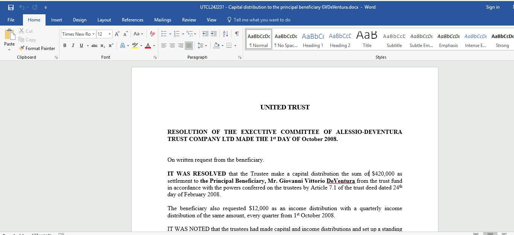Open the font size dropdown

[x=109, y=34]
